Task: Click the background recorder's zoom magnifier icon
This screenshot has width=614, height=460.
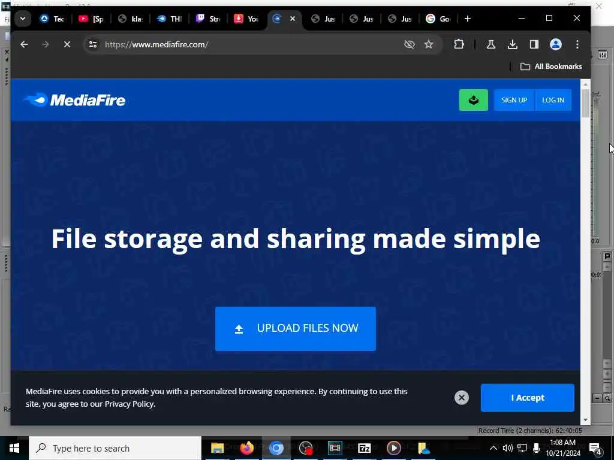Action: click(607, 398)
